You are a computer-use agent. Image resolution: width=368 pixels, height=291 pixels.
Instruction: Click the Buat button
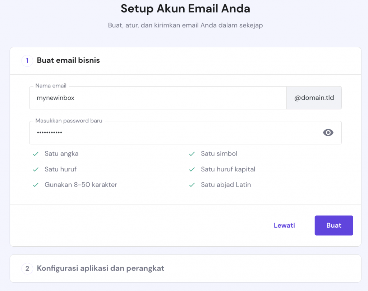coord(334,225)
